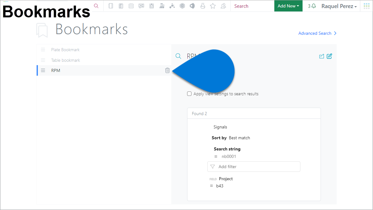The width and height of the screenshot is (373, 210).
Task: Open the apps grid icon
Action: click(366, 6)
